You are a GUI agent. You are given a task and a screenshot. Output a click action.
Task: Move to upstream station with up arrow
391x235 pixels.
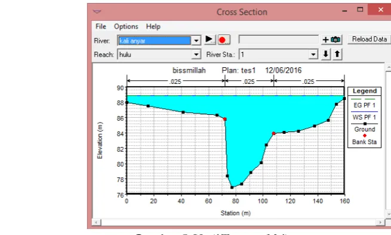(x=337, y=54)
